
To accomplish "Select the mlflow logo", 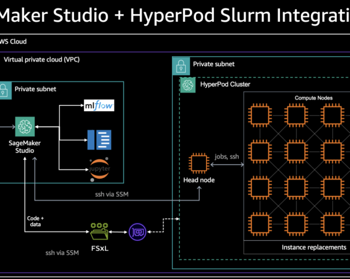I will coord(99,106).
